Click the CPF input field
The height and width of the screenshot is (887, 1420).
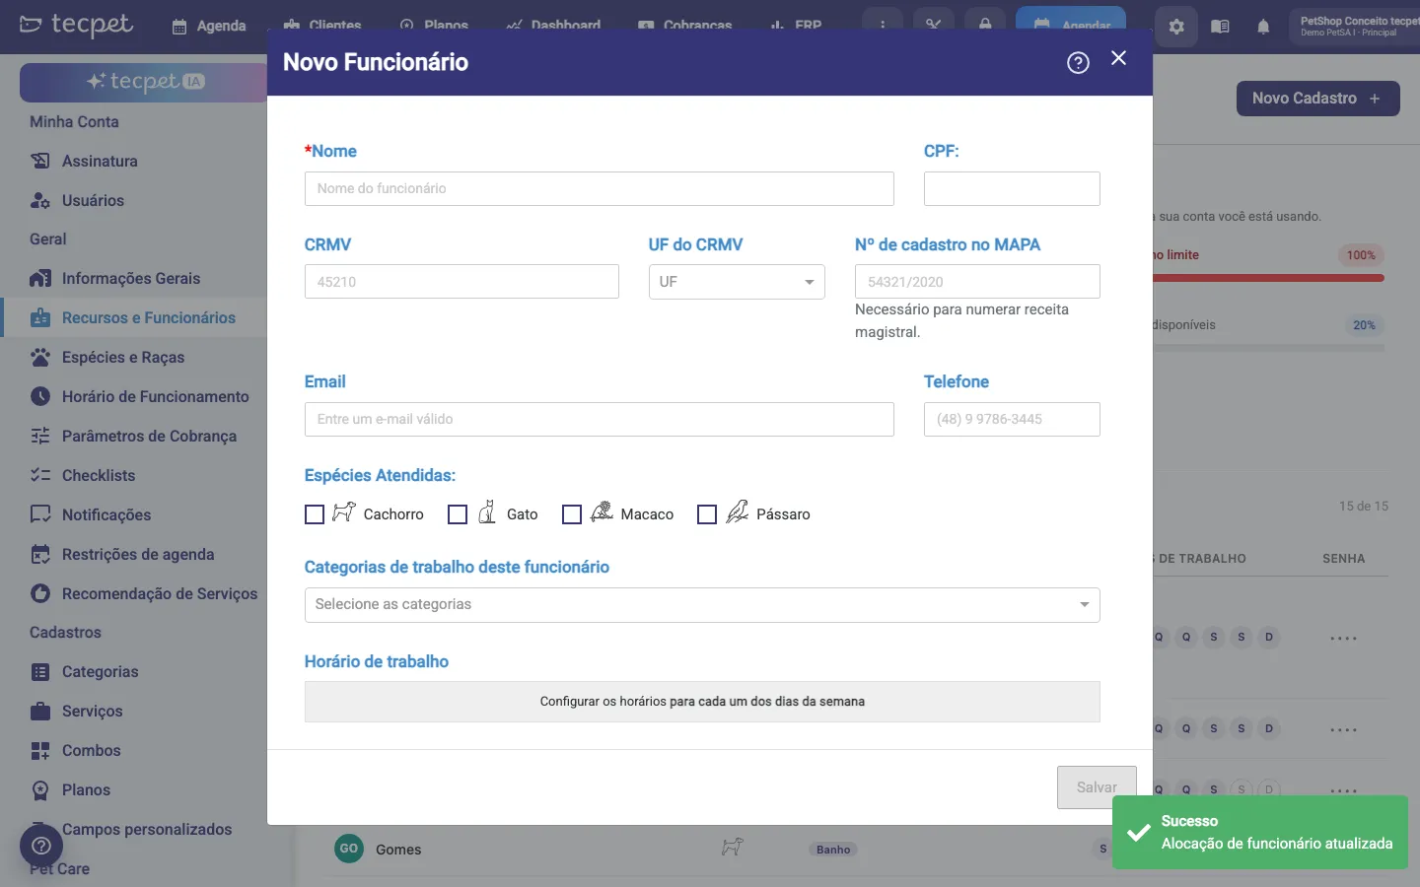1012,189
